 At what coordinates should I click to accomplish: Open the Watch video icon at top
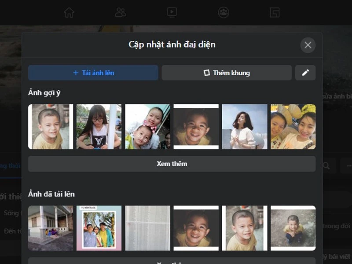172,13
